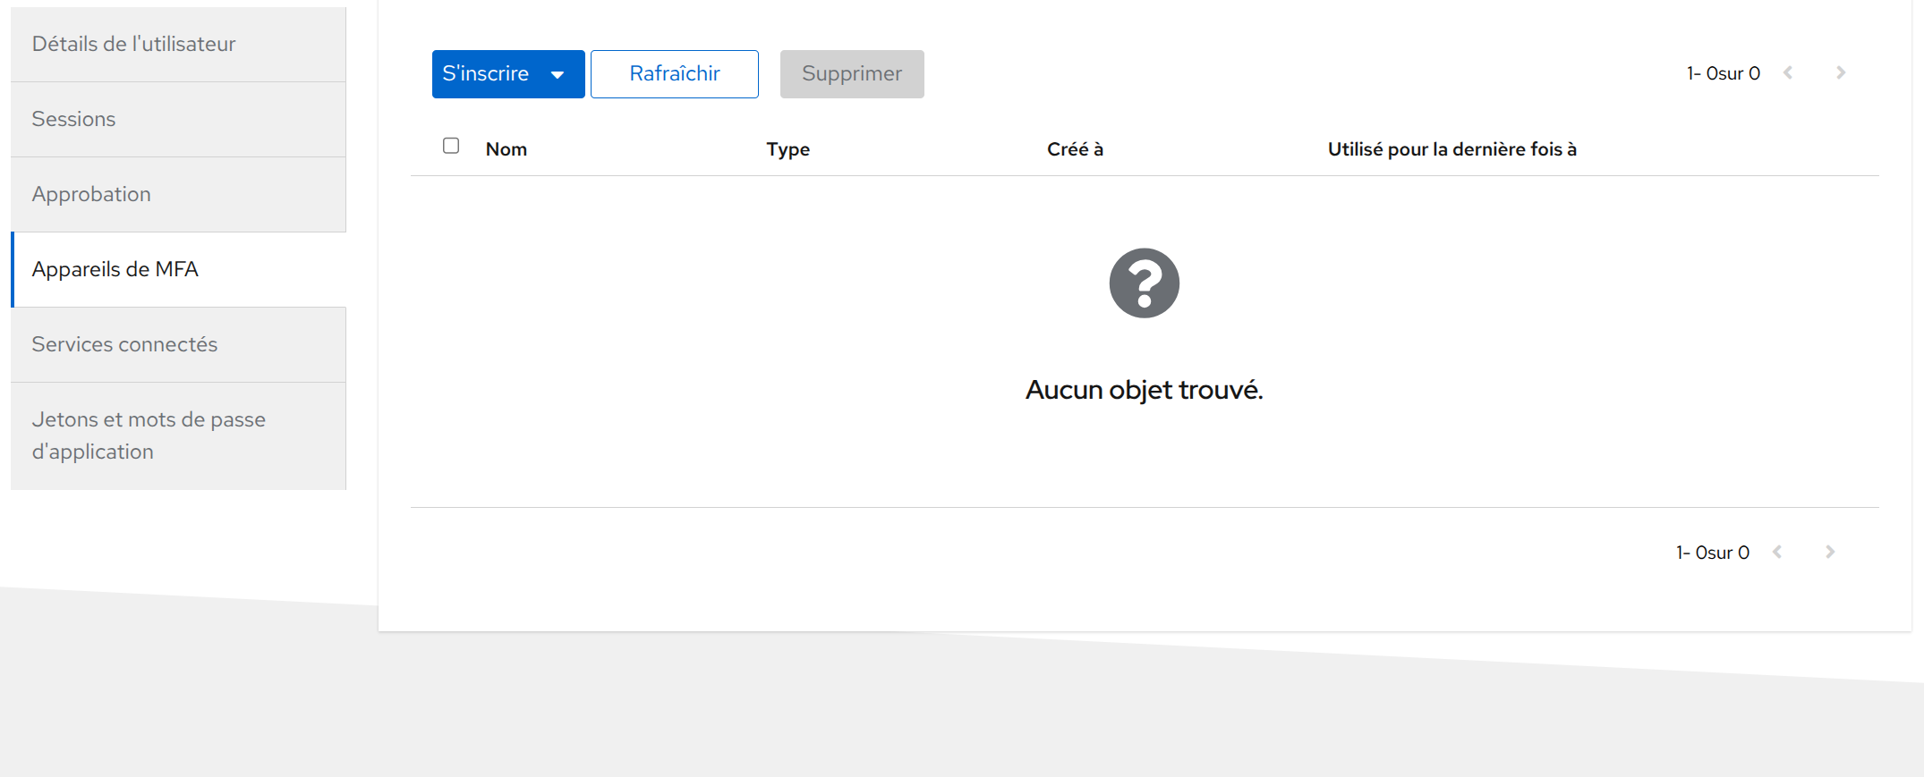Click the Type column header

coord(787,149)
